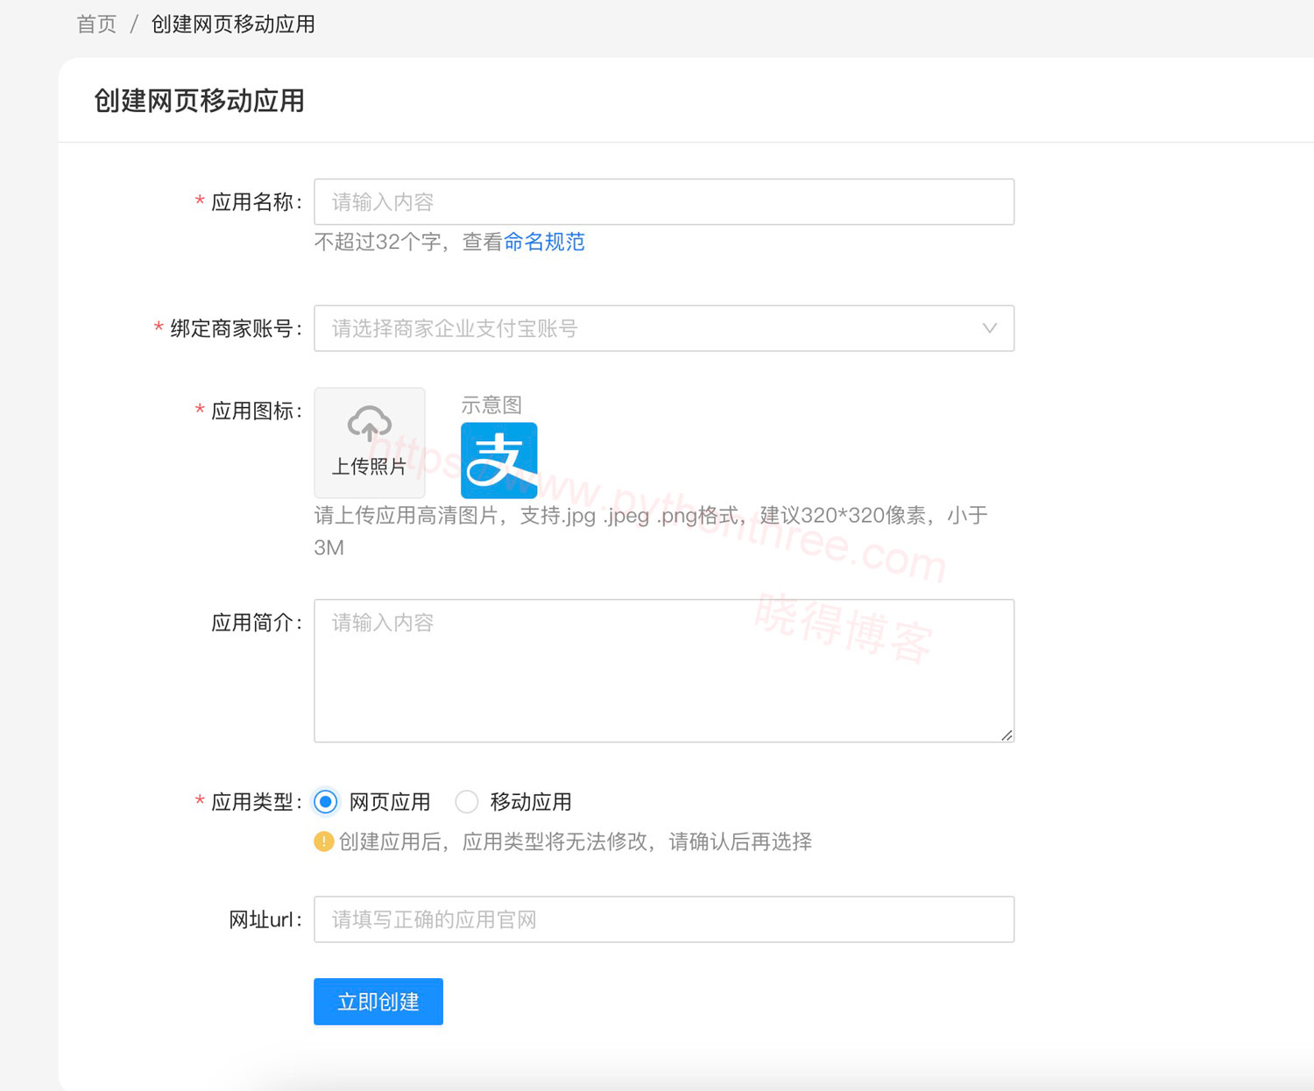
Task: Go to 首页 via breadcrumb
Action: [95, 24]
